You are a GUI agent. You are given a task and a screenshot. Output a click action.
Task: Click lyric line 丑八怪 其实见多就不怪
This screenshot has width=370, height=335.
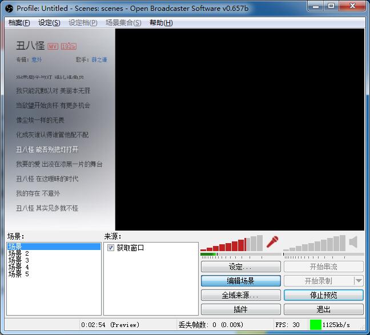(x=47, y=208)
